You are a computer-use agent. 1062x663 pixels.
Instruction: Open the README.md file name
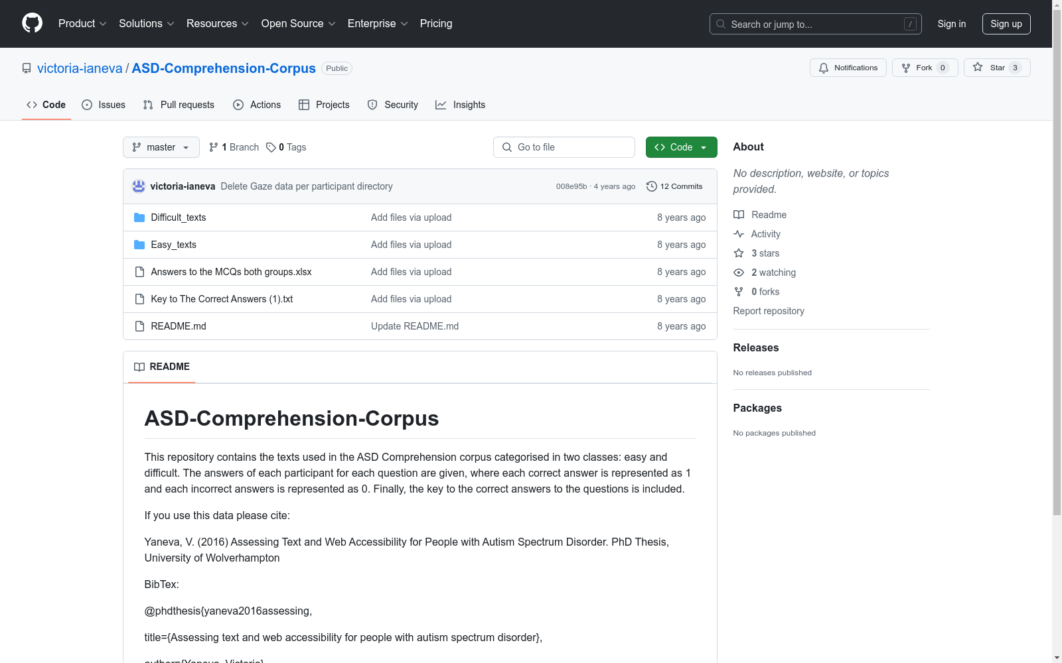tap(179, 326)
